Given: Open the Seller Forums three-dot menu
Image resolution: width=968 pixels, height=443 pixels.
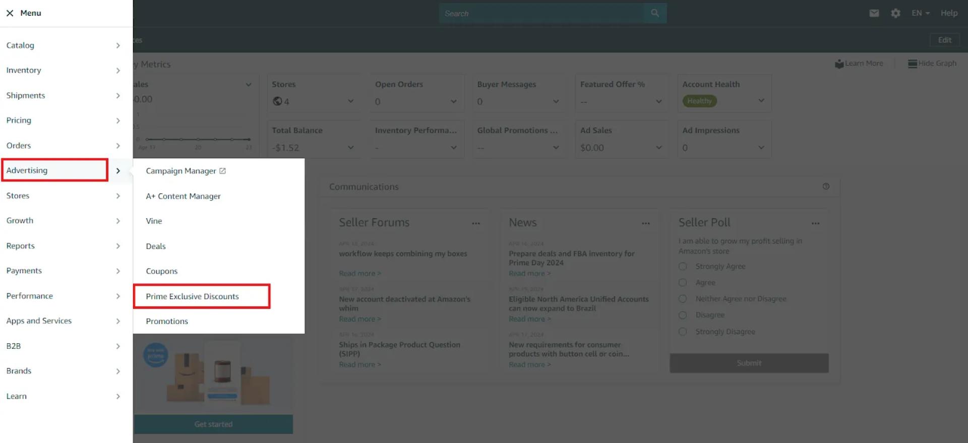Looking at the screenshot, I should tap(476, 223).
